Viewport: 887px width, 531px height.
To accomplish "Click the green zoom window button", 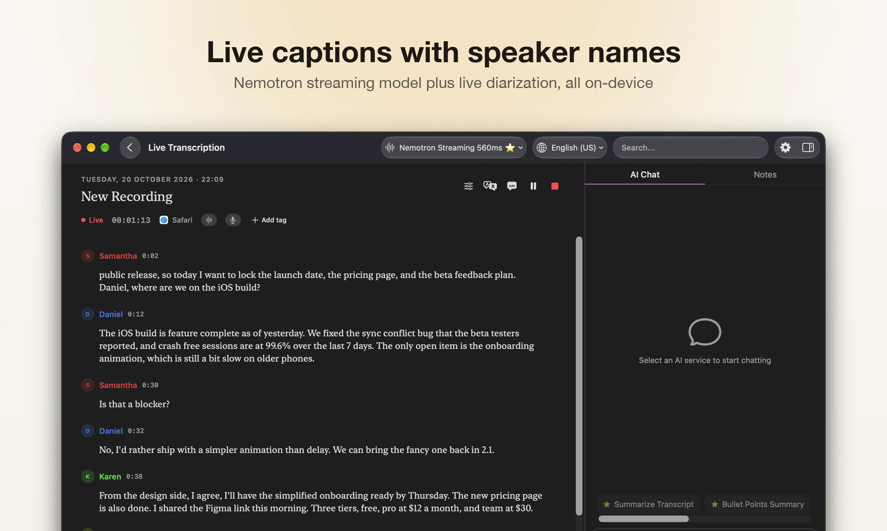I will coord(105,147).
